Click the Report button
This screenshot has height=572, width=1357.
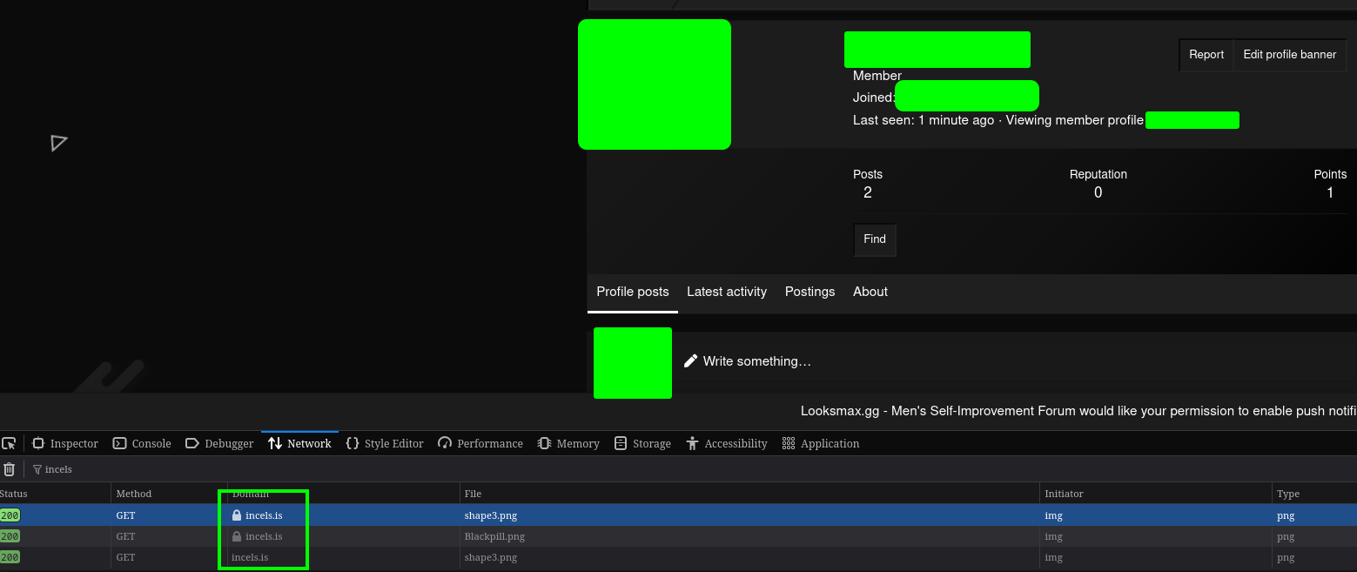pyautogui.click(x=1206, y=54)
